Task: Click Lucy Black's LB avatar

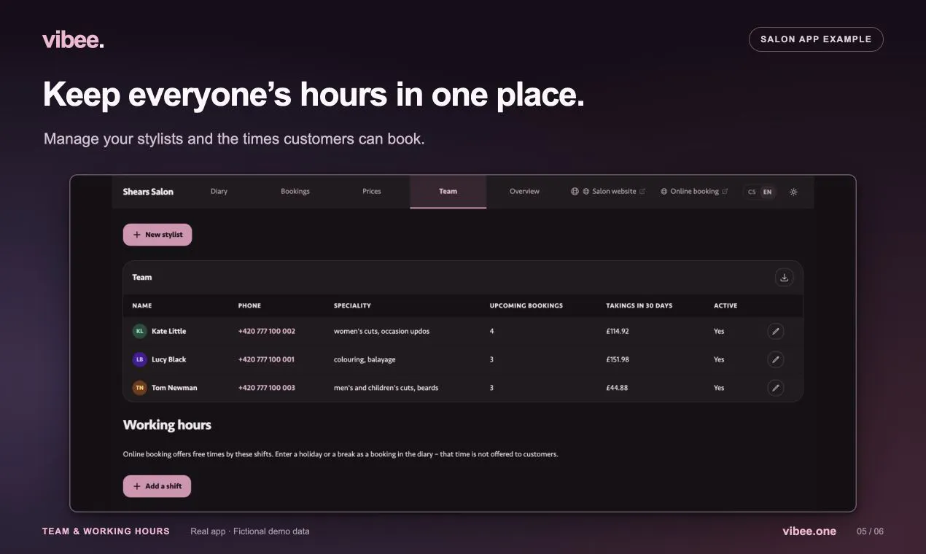Action: (x=139, y=359)
